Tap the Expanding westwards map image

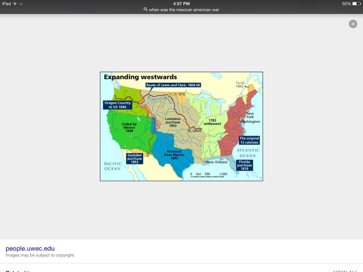tap(181, 126)
